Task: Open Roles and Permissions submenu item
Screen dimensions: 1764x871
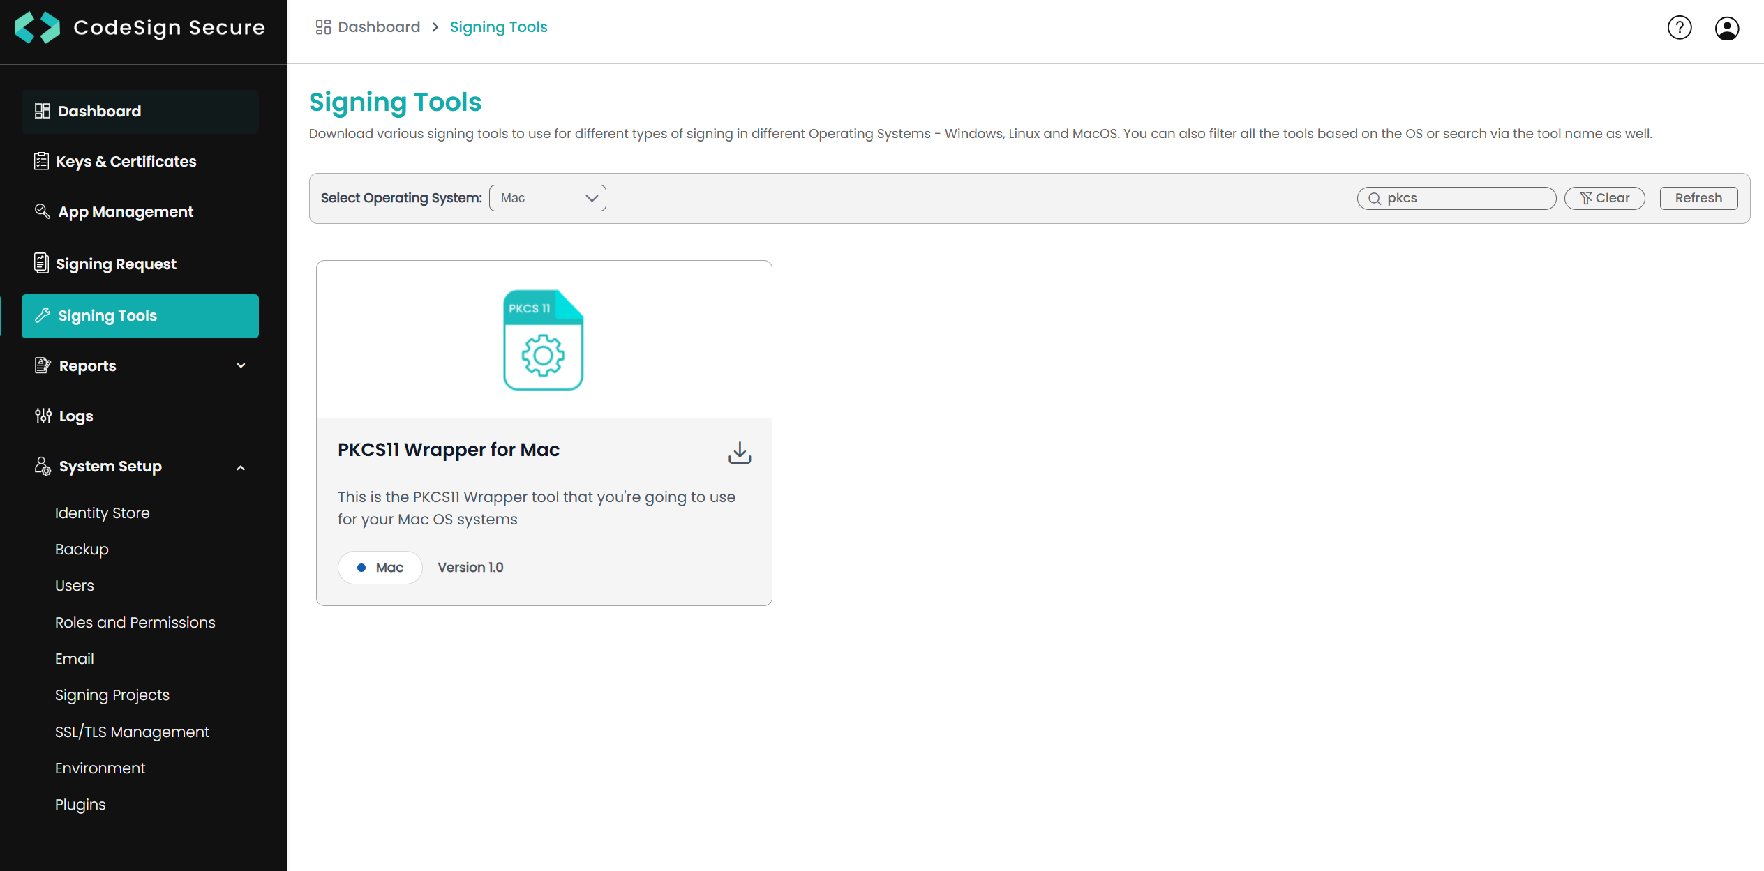Action: tap(135, 622)
